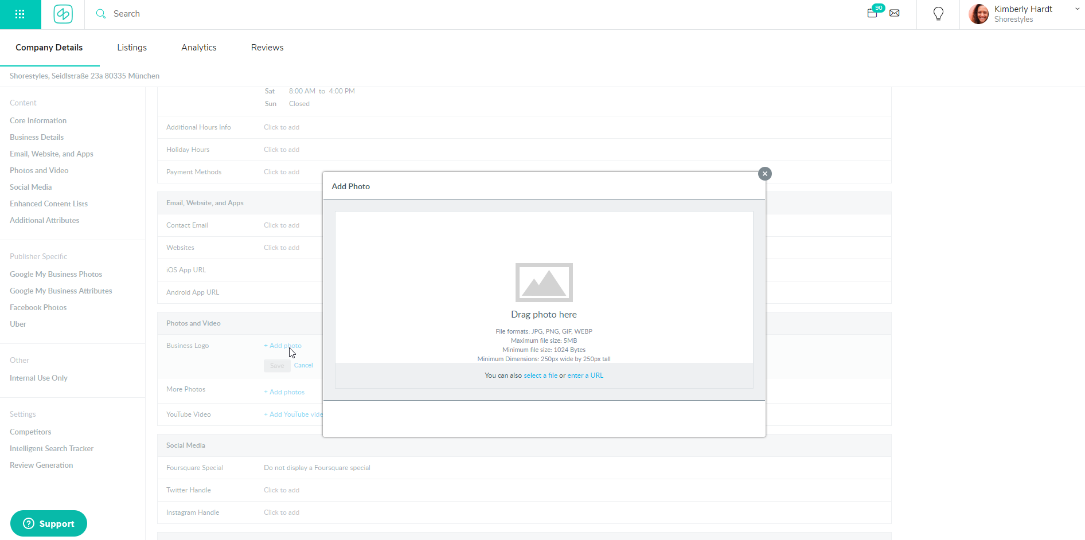The width and height of the screenshot is (1085, 540).
Task: Open Intelligent Search Tracker link
Action: 52,448
